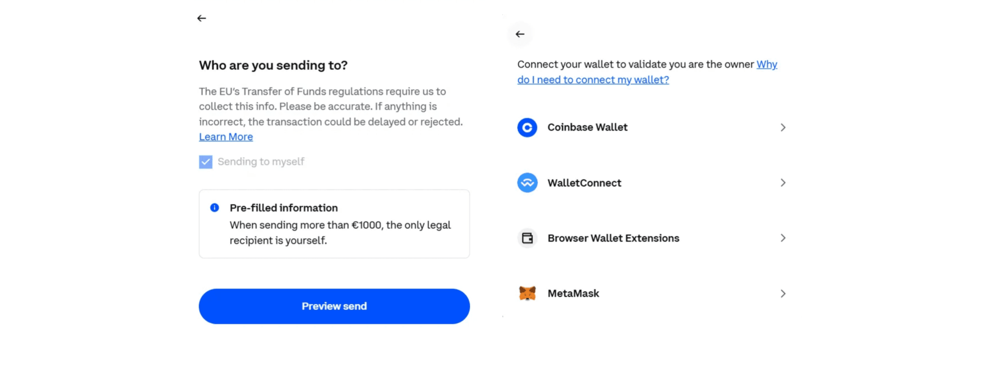
Task: Click the Pre-filled information card
Action: (334, 223)
